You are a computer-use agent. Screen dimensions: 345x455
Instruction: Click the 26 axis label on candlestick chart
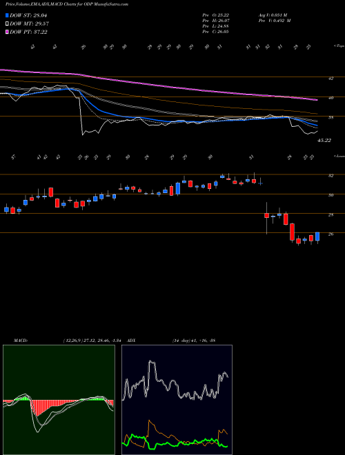331,234
